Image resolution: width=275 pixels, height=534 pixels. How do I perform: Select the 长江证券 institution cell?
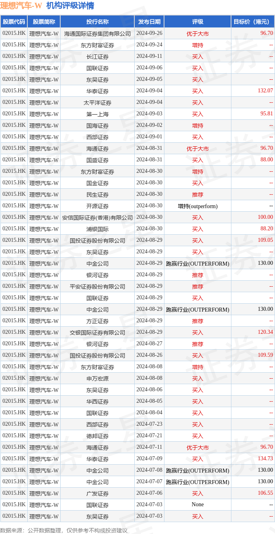(97, 57)
